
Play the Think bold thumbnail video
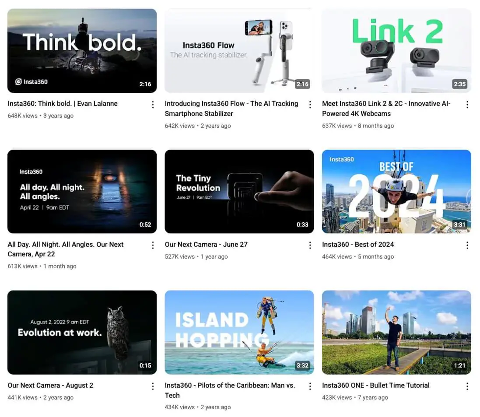coord(82,50)
